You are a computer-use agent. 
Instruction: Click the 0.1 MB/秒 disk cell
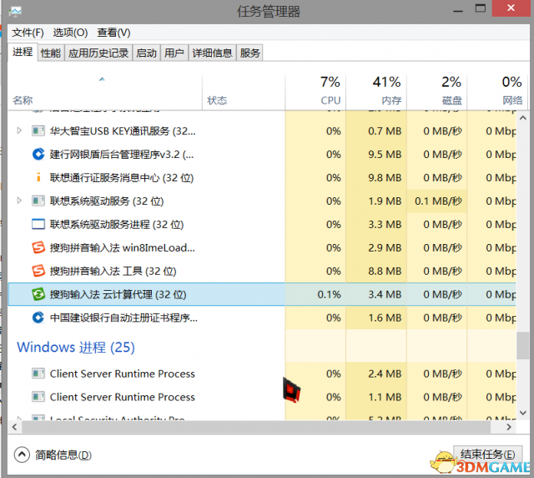[438, 201]
